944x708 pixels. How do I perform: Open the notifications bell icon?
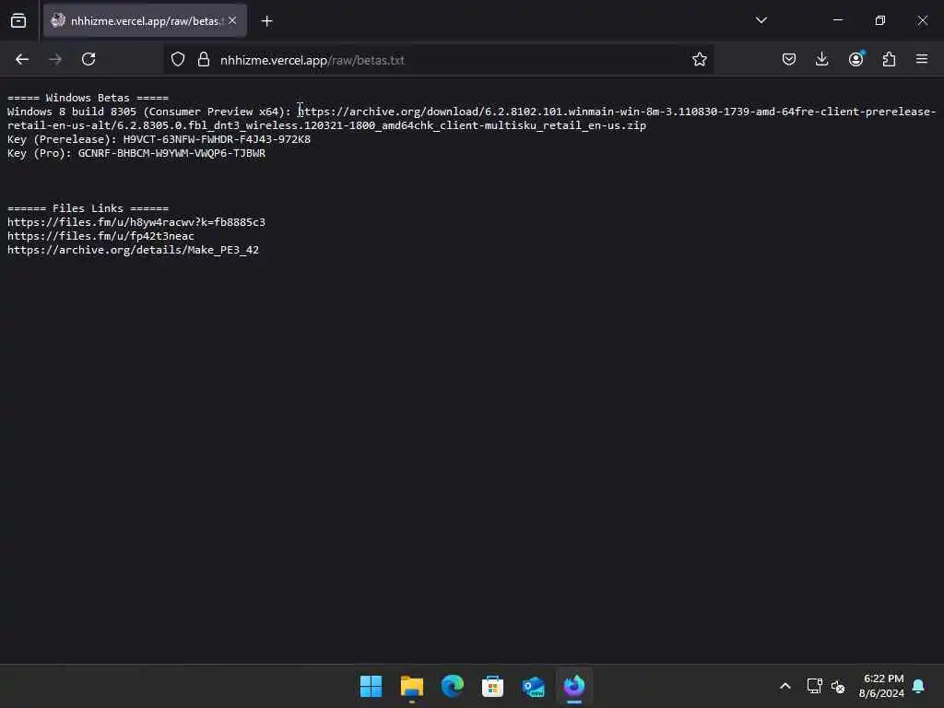919,686
